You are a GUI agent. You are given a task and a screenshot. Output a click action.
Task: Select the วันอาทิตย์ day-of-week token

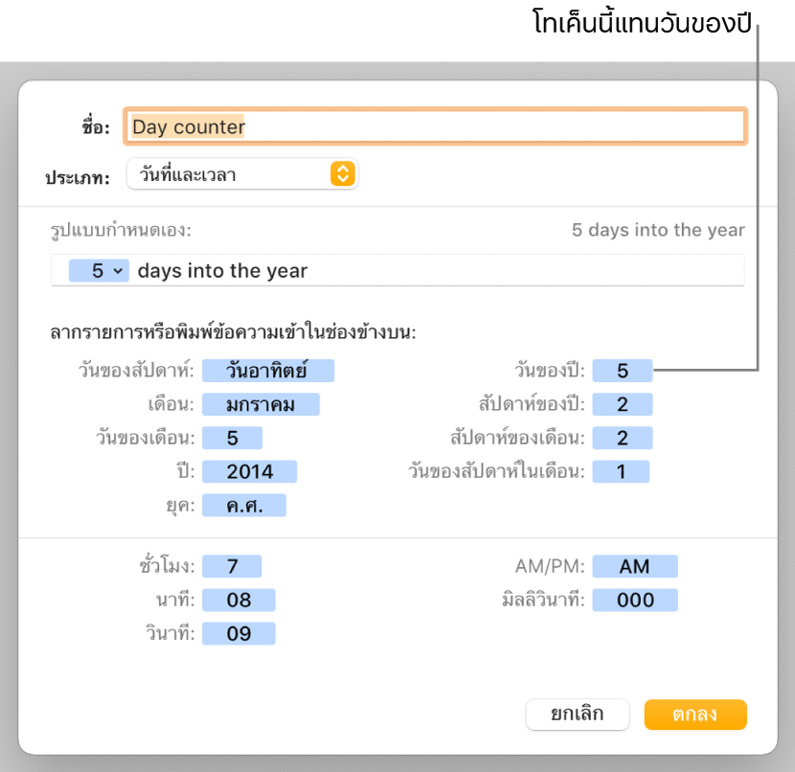pos(267,371)
